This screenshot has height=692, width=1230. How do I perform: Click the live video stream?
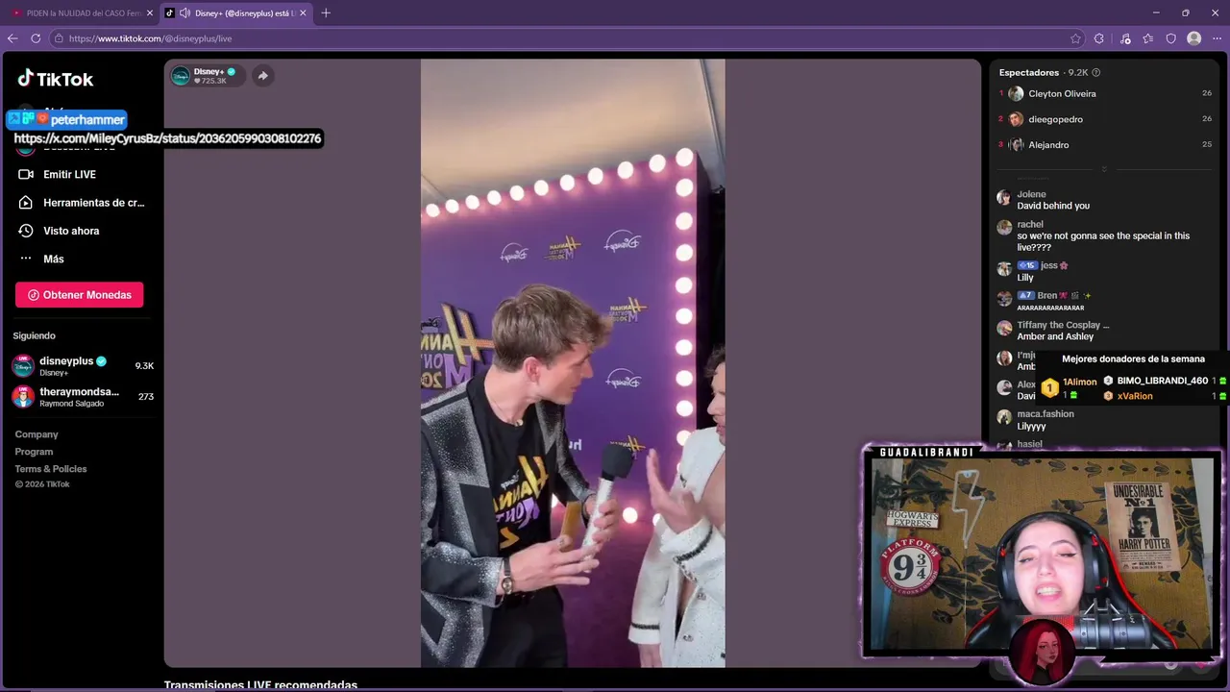pos(573,363)
